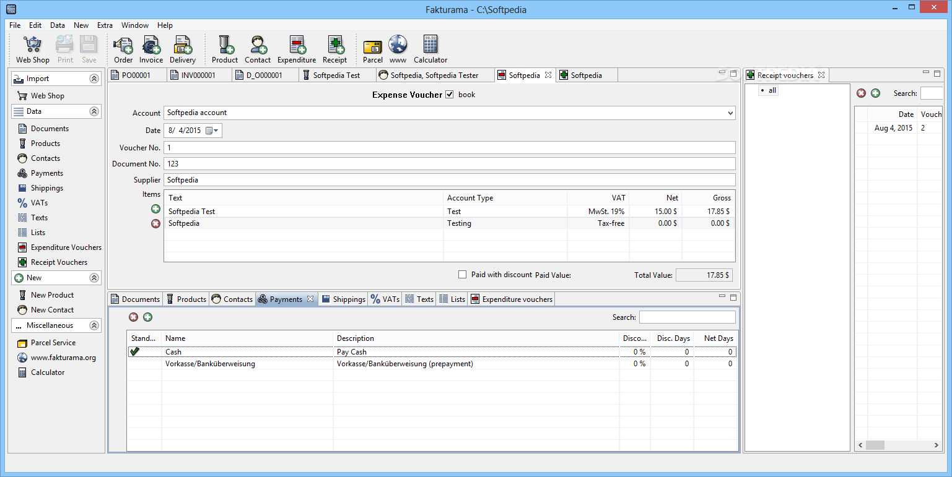Open Parcel Service in the sidebar
Image resolution: width=952 pixels, height=477 pixels.
coord(46,343)
